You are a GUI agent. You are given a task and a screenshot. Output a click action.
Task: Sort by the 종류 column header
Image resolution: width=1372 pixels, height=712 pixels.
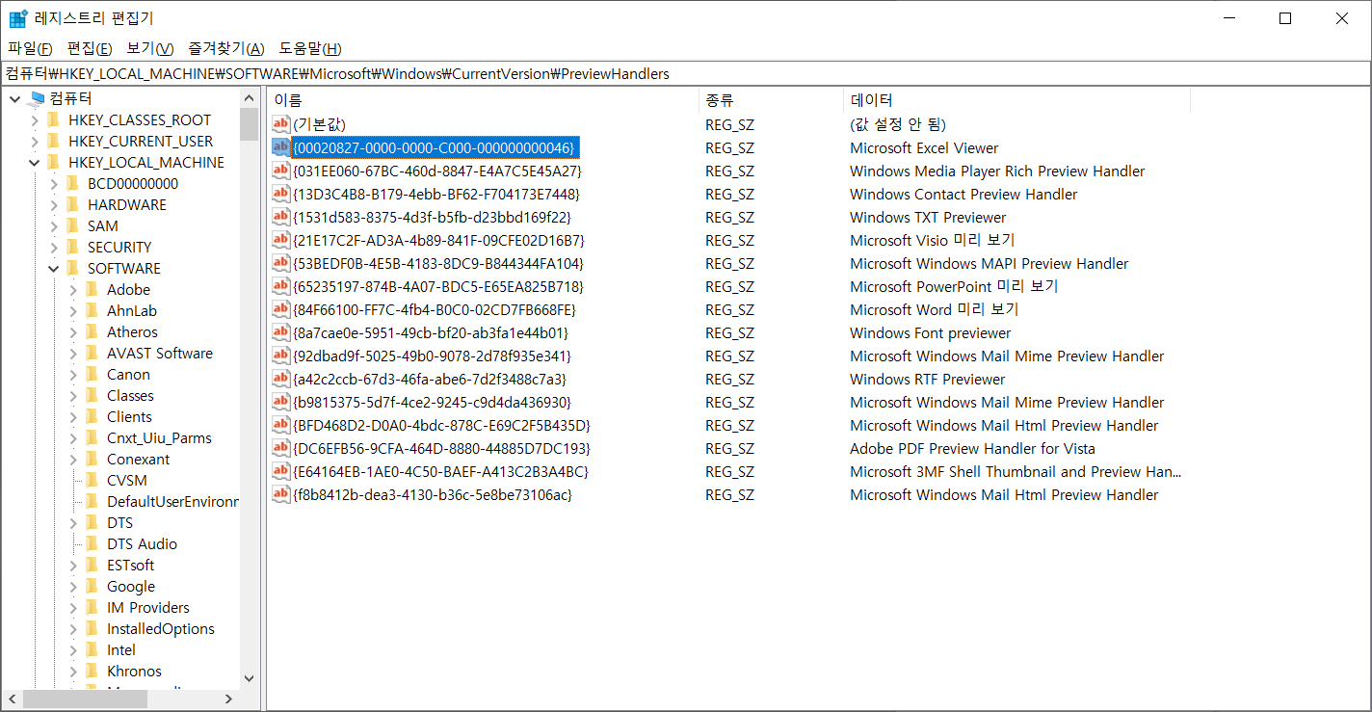(770, 100)
